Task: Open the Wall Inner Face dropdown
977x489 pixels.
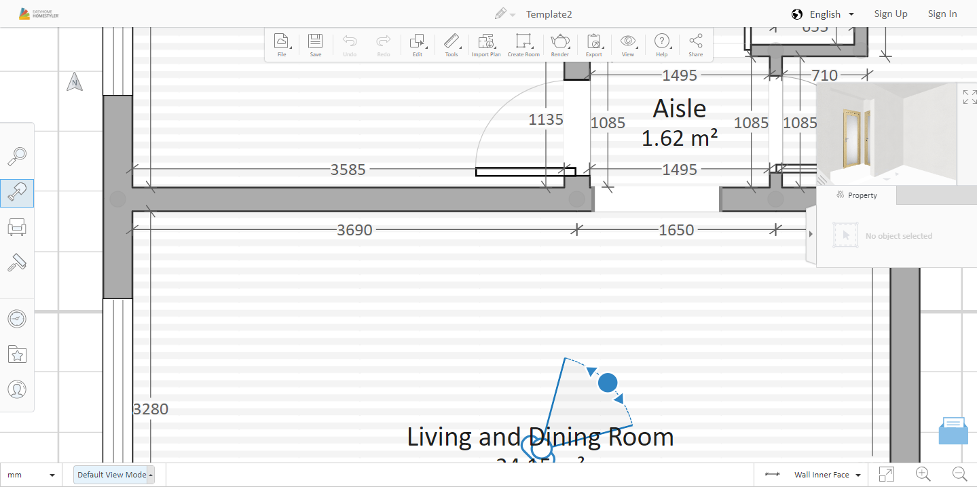Action: click(x=828, y=475)
